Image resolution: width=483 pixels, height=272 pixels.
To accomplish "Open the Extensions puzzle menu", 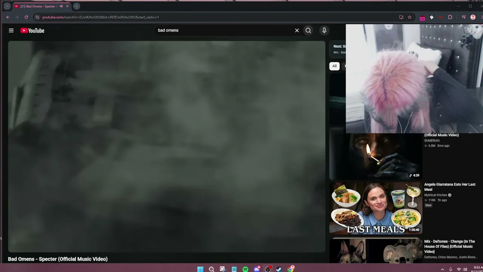I will coord(450,17).
